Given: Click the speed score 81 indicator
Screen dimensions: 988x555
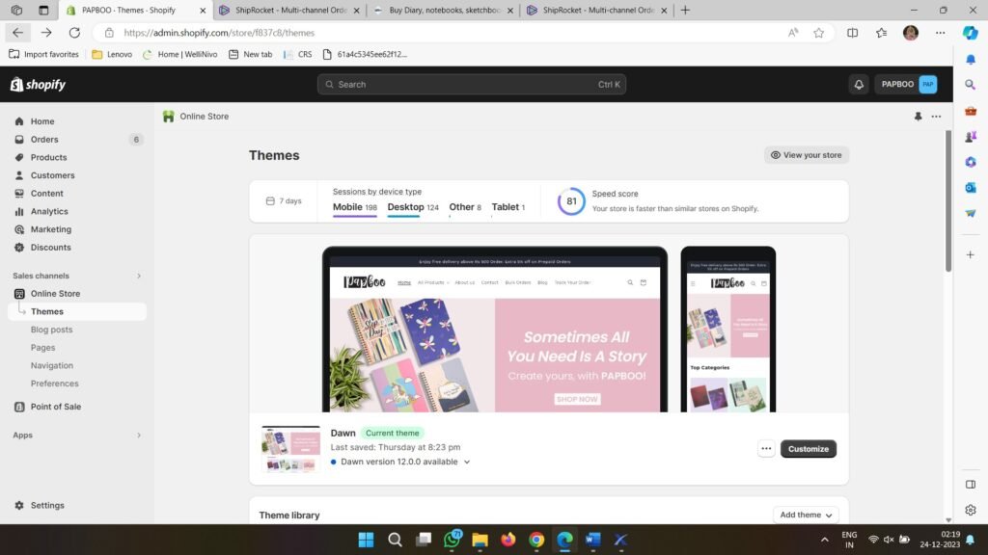Looking at the screenshot, I should 571,201.
